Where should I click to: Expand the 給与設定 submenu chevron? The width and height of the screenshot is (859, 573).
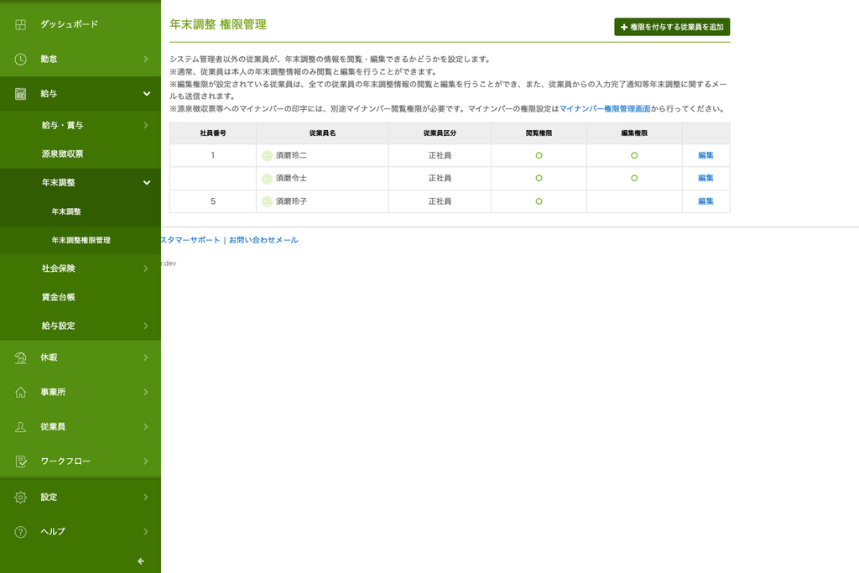146,326
